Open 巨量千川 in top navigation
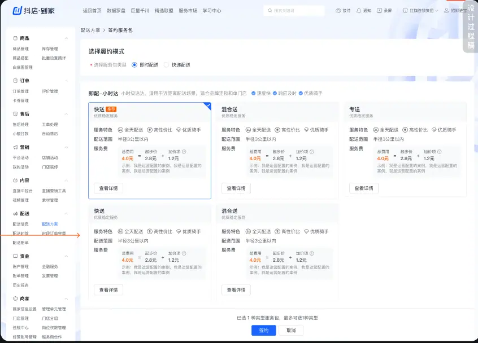The height and width of the screenshot is (343, 478). pyautogui.click(x=140, y=11)
